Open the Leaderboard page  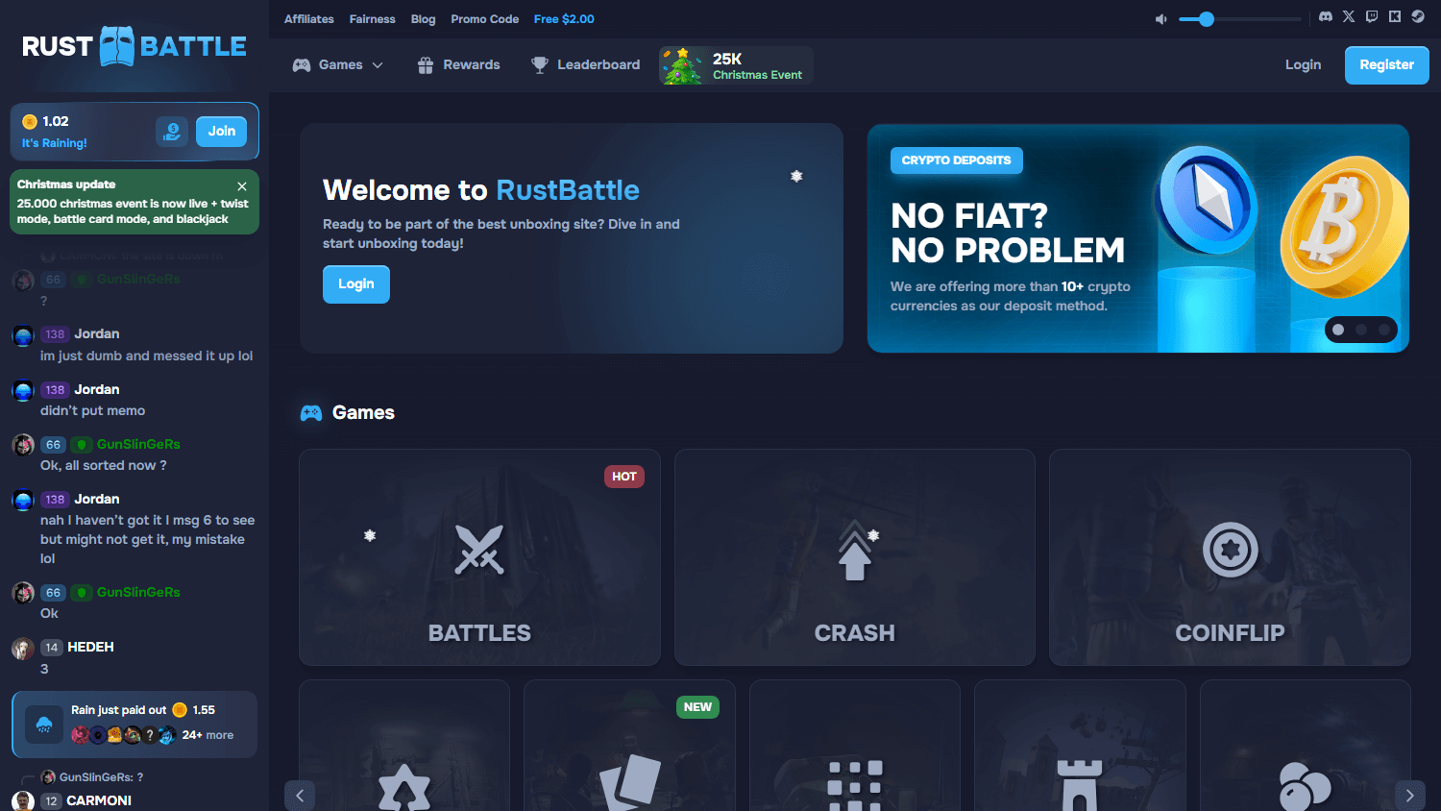coord(585,64)
